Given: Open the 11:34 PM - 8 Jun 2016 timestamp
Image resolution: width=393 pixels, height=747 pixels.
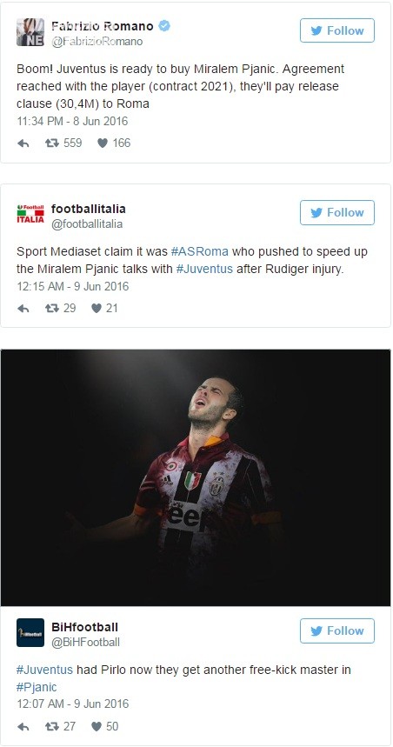Looking at the screenshot, I should [72, 122].
